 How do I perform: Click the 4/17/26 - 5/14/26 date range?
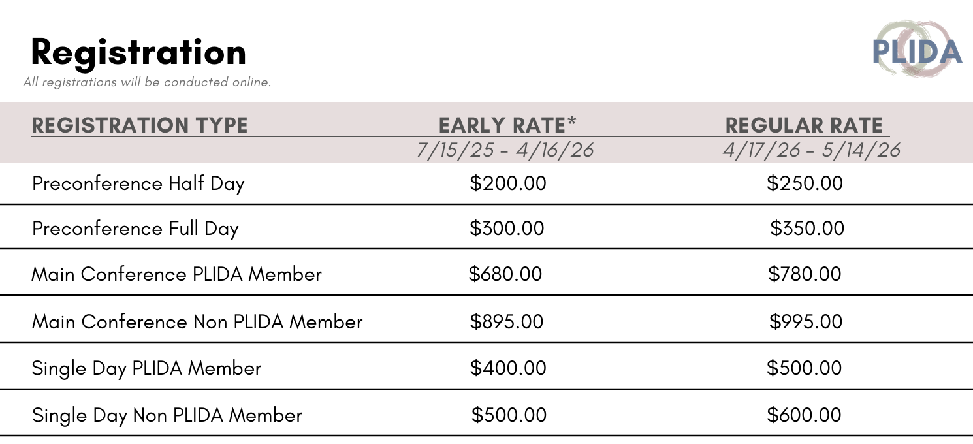click(811, 150)
